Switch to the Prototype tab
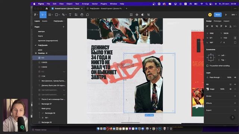This screenshot has width=239, height=134. click(x=217, y=21)
